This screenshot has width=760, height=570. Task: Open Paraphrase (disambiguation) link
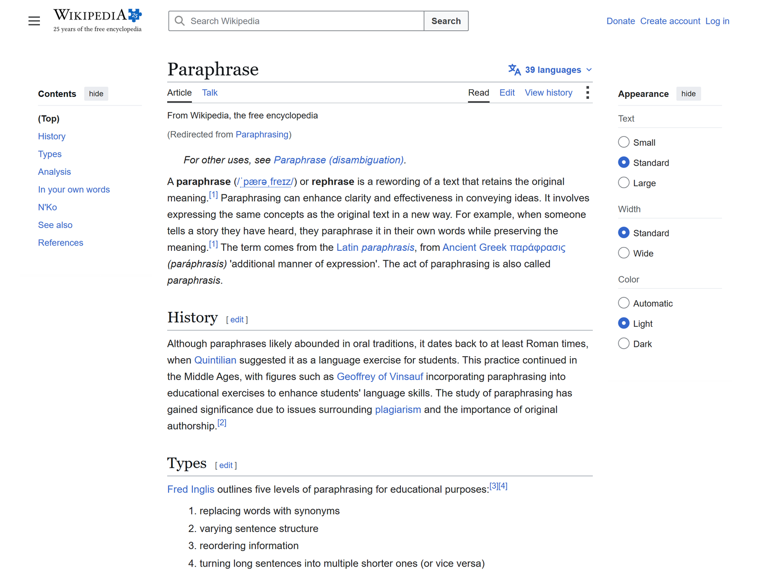coord(339,160)
